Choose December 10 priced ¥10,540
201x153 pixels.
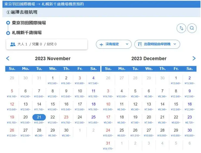(108, 106)
